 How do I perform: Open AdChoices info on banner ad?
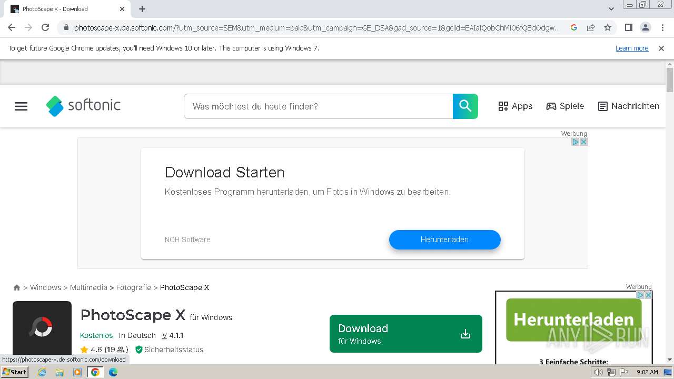point(576,142)
